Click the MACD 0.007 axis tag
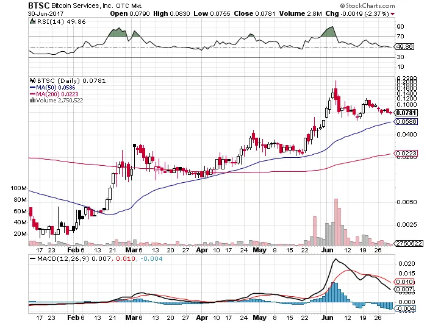Screen dimensions: 427x323 click(x=404, y=289)
